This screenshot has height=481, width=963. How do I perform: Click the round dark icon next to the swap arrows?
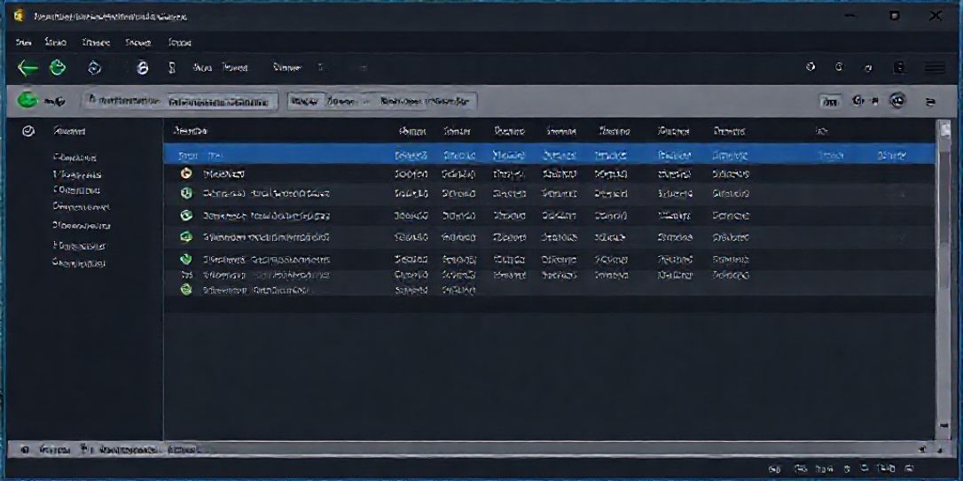897,101
